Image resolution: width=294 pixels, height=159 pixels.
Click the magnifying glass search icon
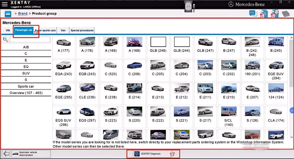click(x=5, y=40)
